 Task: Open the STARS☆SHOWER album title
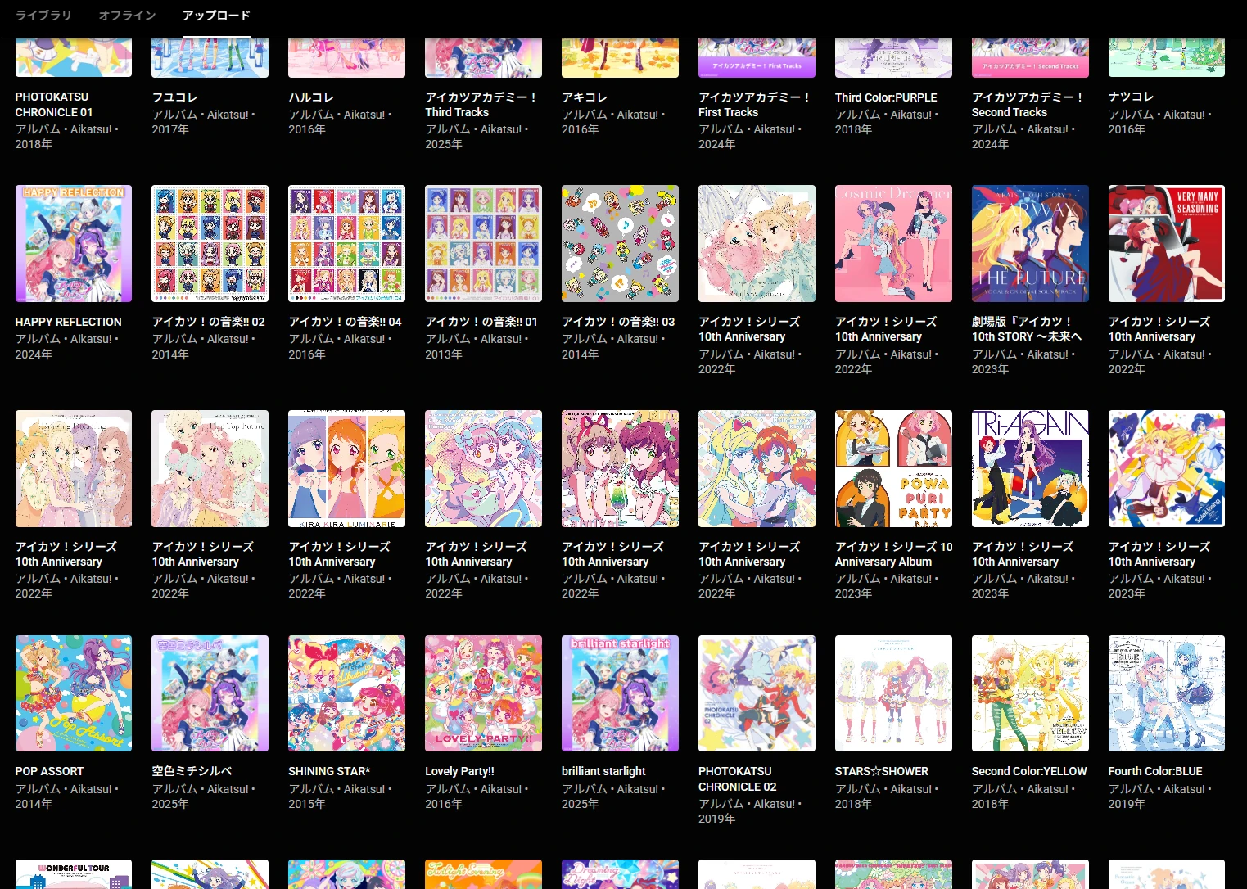[x=882, y=771]
